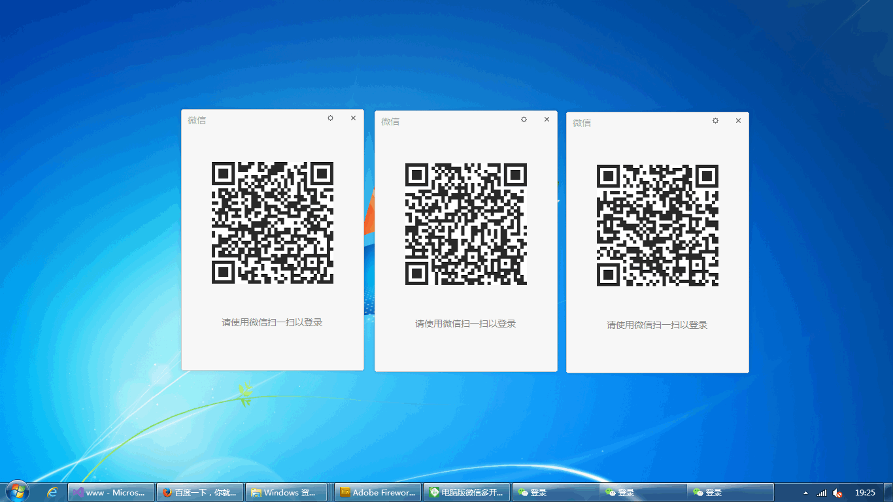This screenshot has height=502, width=893.
Task: Activate the third 登录 WeChat taskbar button
Action: coord(731,492)
